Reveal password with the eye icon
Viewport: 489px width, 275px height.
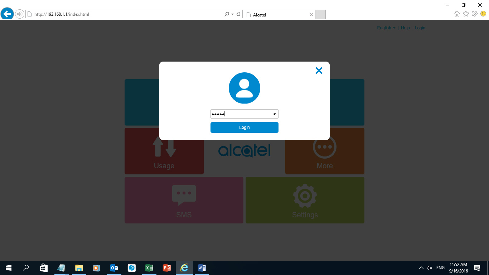275,114
